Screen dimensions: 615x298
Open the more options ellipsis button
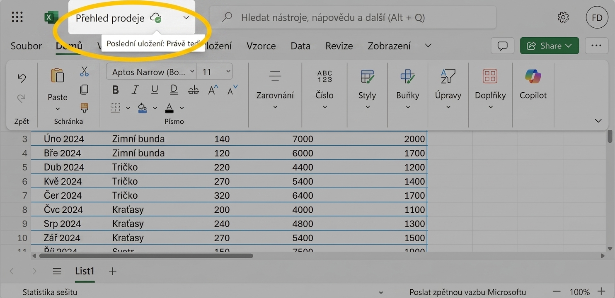click(x=596, y=46)
